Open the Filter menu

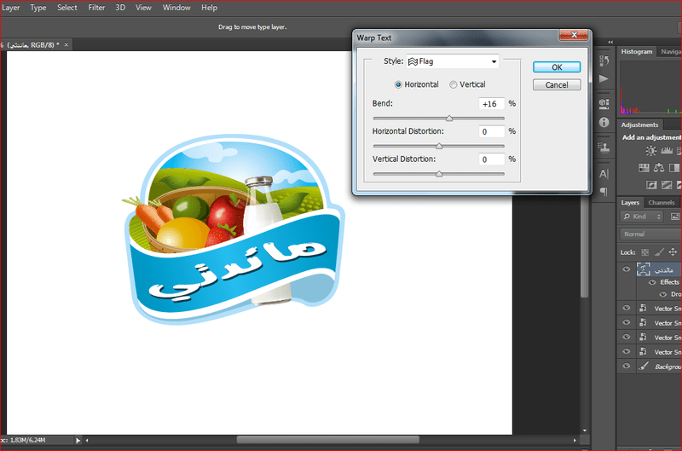(x=96, y=8)
